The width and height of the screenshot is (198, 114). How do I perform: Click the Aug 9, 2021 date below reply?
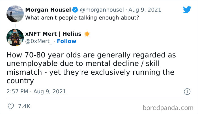click(x=50, y=91)
